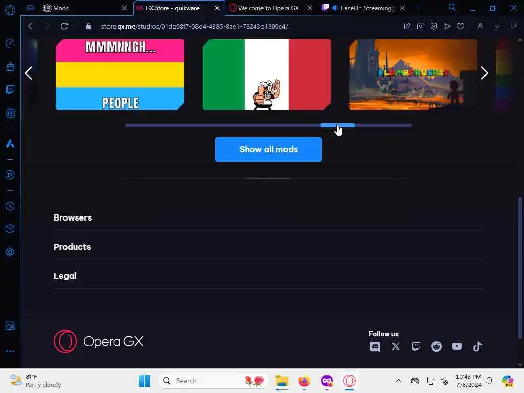Image resolution: width=524 pixels, height=393 pixels.
Task: Open Firefox from taskbar
Action: (x=304, y=381)
